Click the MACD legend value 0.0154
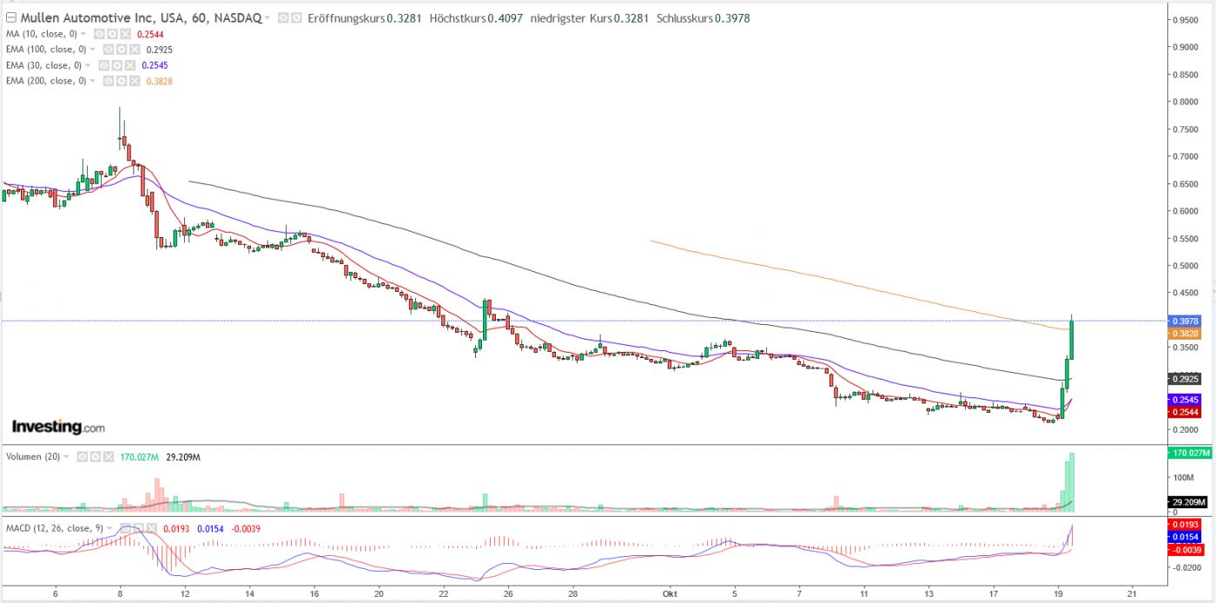 [x=210, y=528]
